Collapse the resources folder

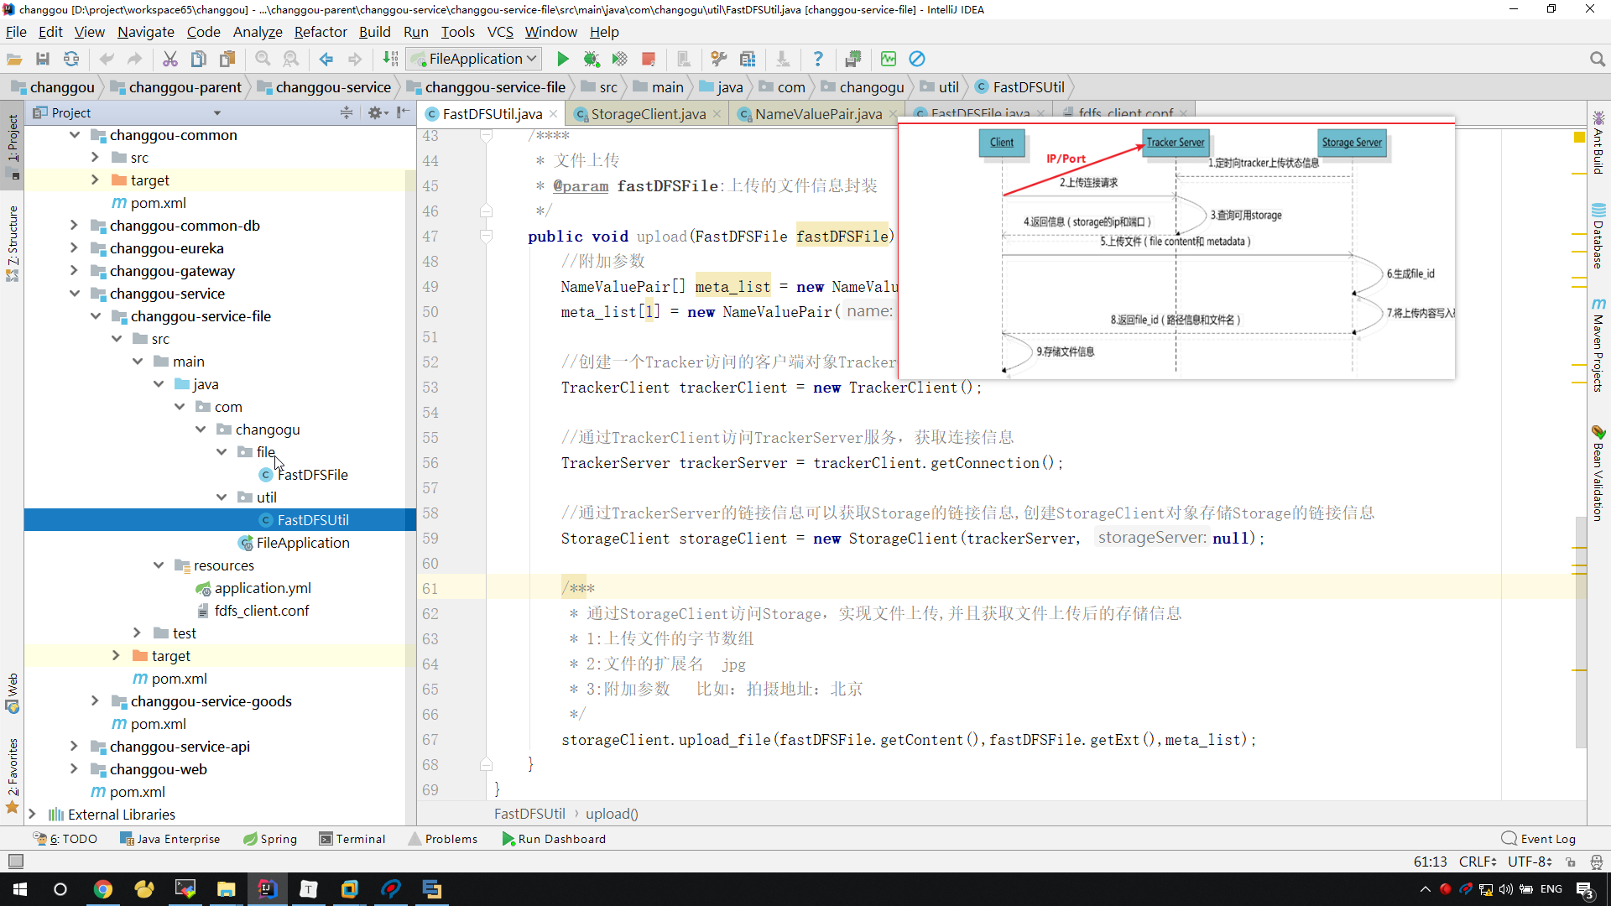(x=159, y=565)
